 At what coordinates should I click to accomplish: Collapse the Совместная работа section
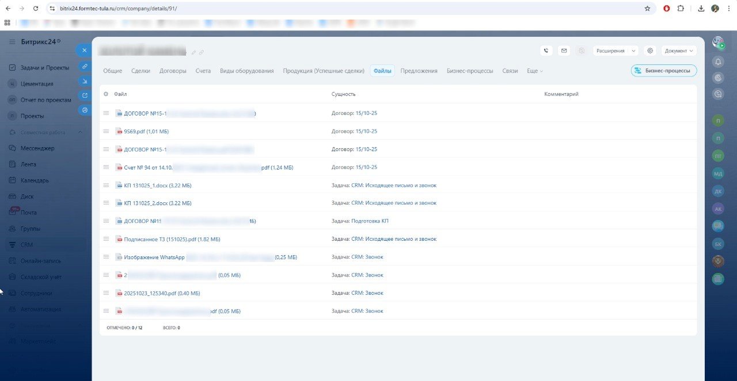[80, 133]
